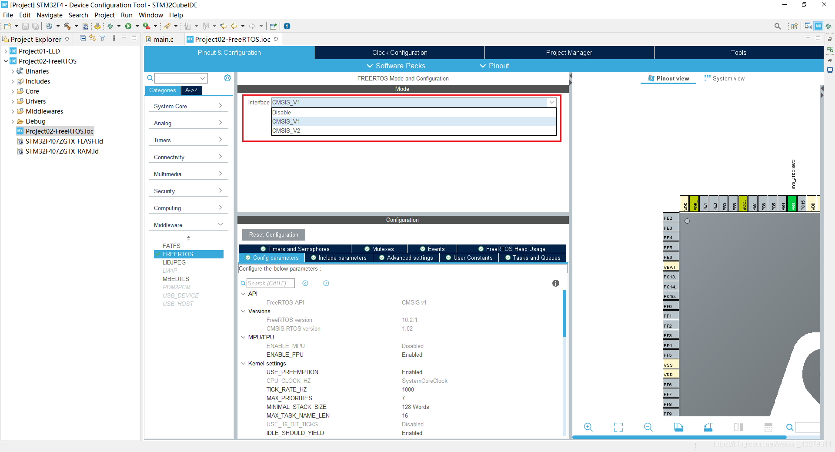Image resolution: width=835 pixels, height=452 pixels.
Task: Click the Save toolbar icon
Action: pos(26,26)
